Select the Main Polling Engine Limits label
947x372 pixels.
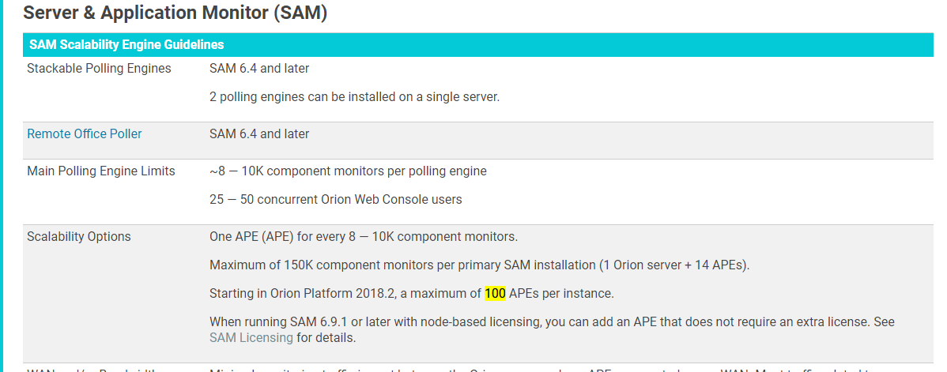(x=101, y=171)
